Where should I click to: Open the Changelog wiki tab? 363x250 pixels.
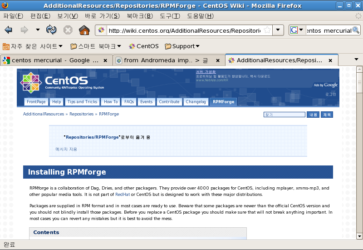point(196,102)
